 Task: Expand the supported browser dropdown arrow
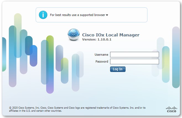[x=107, y=15]
